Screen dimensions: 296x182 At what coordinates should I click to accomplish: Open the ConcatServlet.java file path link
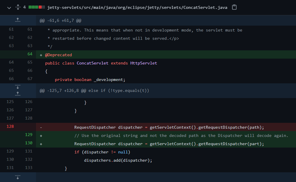137,7
